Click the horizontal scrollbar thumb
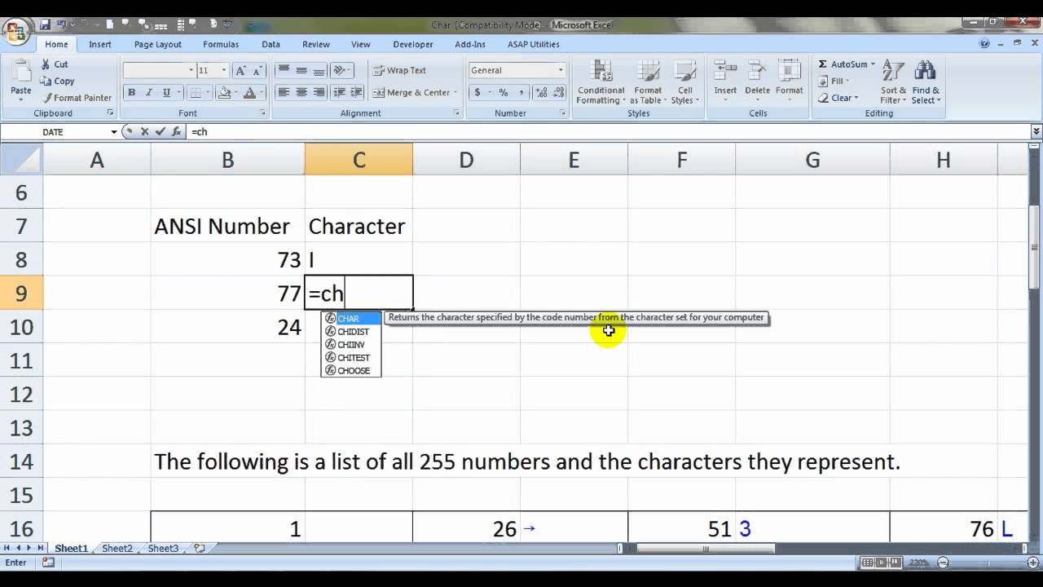 704,549
